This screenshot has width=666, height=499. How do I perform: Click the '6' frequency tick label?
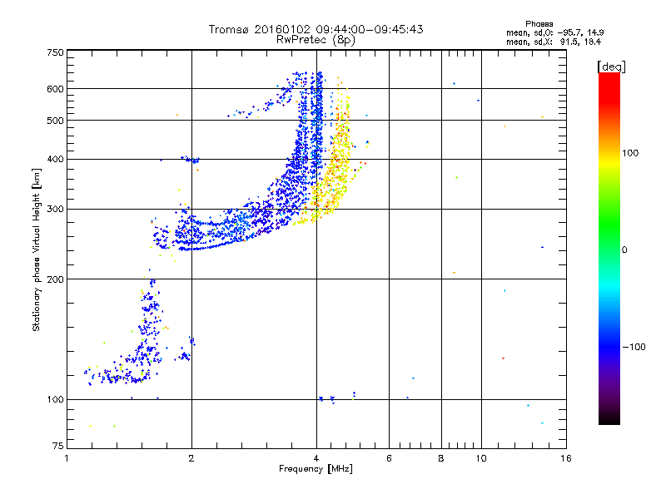pyautogui.click(x=389, y=458)
